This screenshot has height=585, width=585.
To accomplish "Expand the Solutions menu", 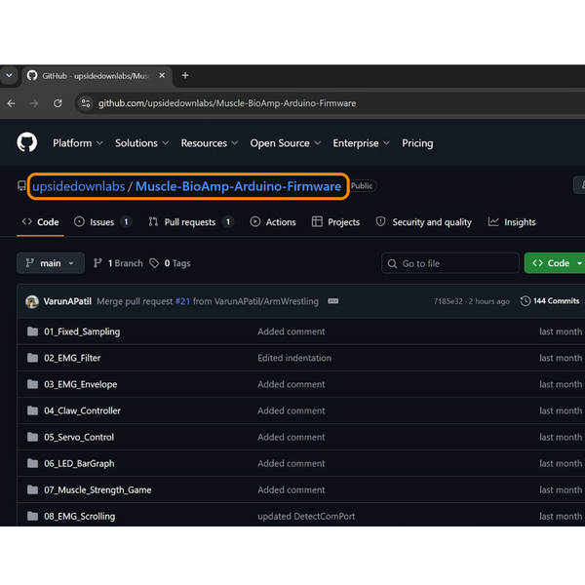I will click(141, 143).
